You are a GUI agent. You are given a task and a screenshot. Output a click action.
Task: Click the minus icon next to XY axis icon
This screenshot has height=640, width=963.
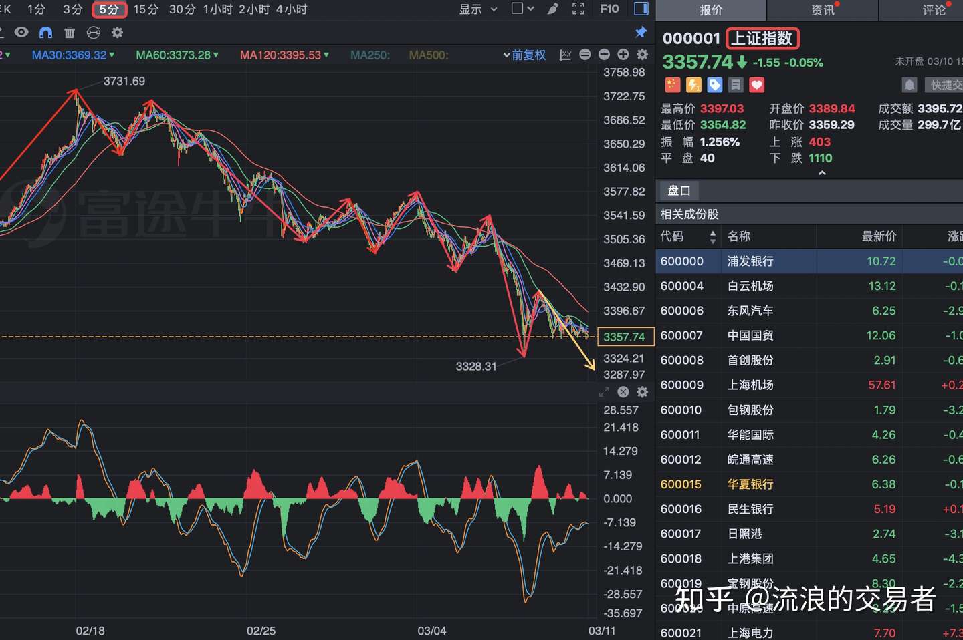click(585, 54)
